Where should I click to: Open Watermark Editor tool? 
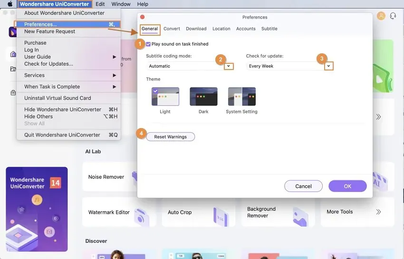click(119, 212)
